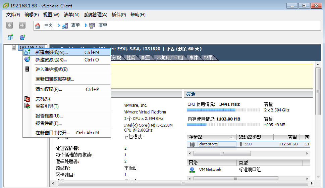Click the new virtual machine toolbar icon
This screenshot has height=188, width=325.
(x=10, y=37)
